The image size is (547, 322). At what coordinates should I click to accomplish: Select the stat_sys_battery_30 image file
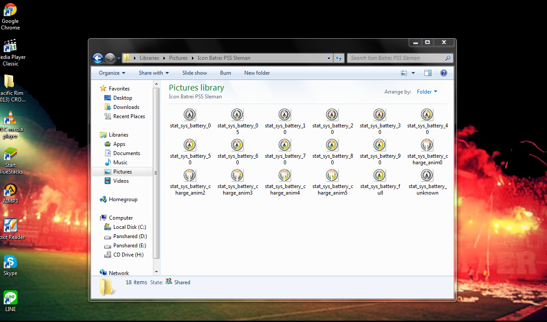[380, 122]
